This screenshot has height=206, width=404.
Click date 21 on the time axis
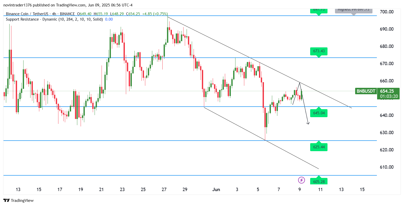click(101, 190)
